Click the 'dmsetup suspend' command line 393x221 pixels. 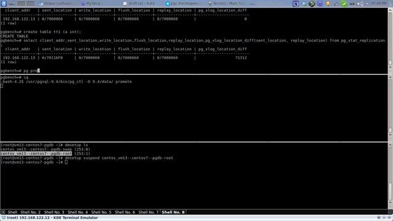tap(87, 158)
